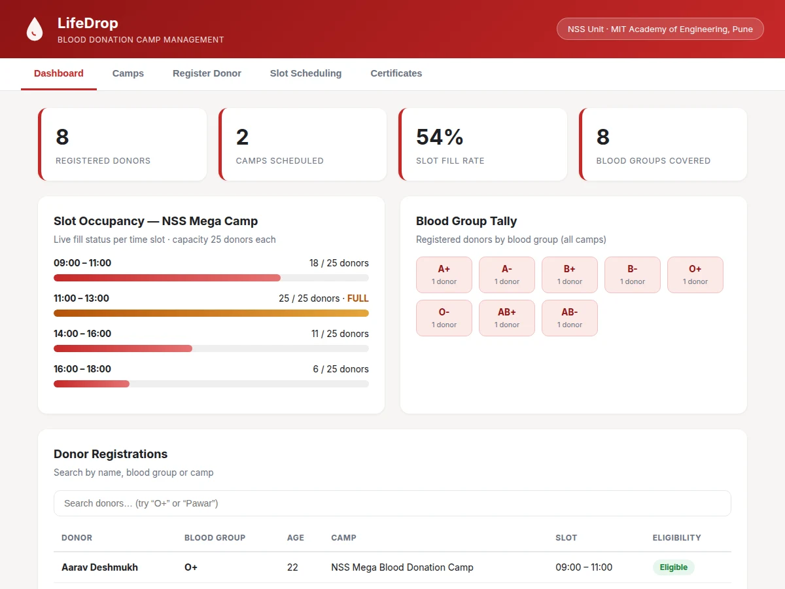Screen dimensions: 785x589
Task: Click the Donor Registrations heading
Action: (x=111, y=454)
